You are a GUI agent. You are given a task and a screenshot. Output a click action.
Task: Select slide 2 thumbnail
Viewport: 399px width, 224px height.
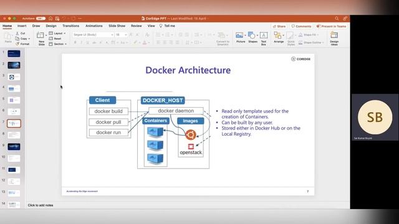[14, 65]
